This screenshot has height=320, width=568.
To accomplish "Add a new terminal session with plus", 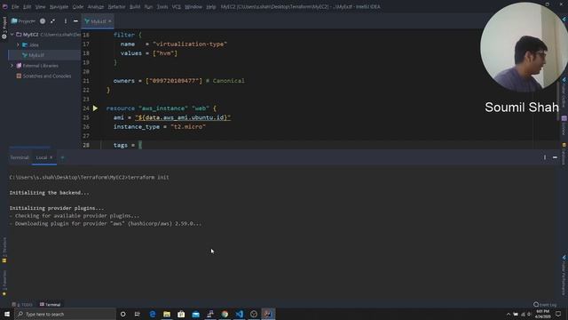I will coord(62,157).
